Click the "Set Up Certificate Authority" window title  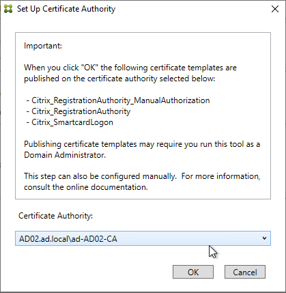(x=66, y=9)
